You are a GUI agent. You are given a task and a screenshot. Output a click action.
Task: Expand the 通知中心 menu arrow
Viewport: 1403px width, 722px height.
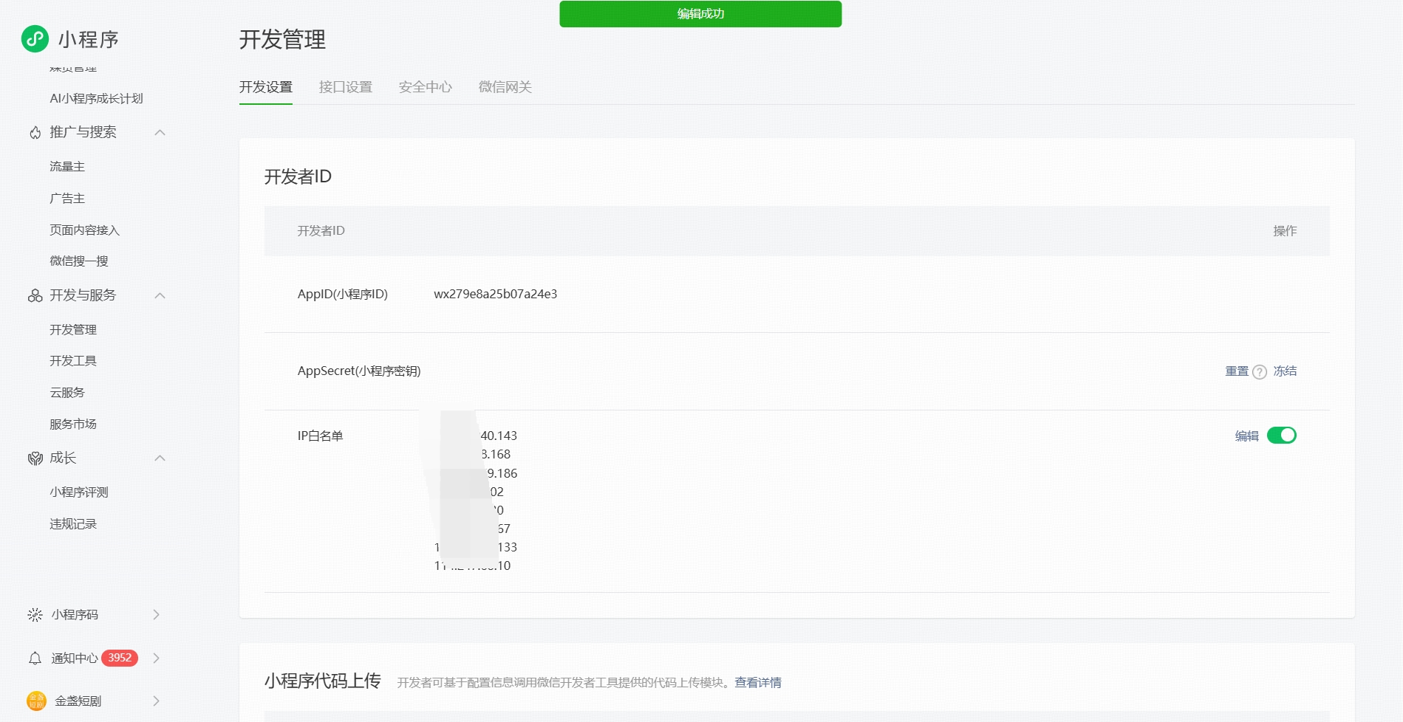point(156,659)
